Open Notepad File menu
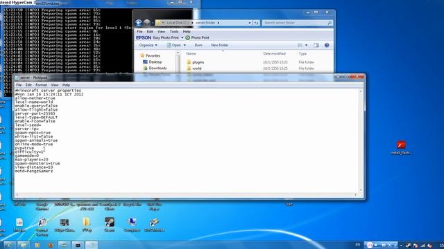Screen dimensions: 444x249 [19, 85]
